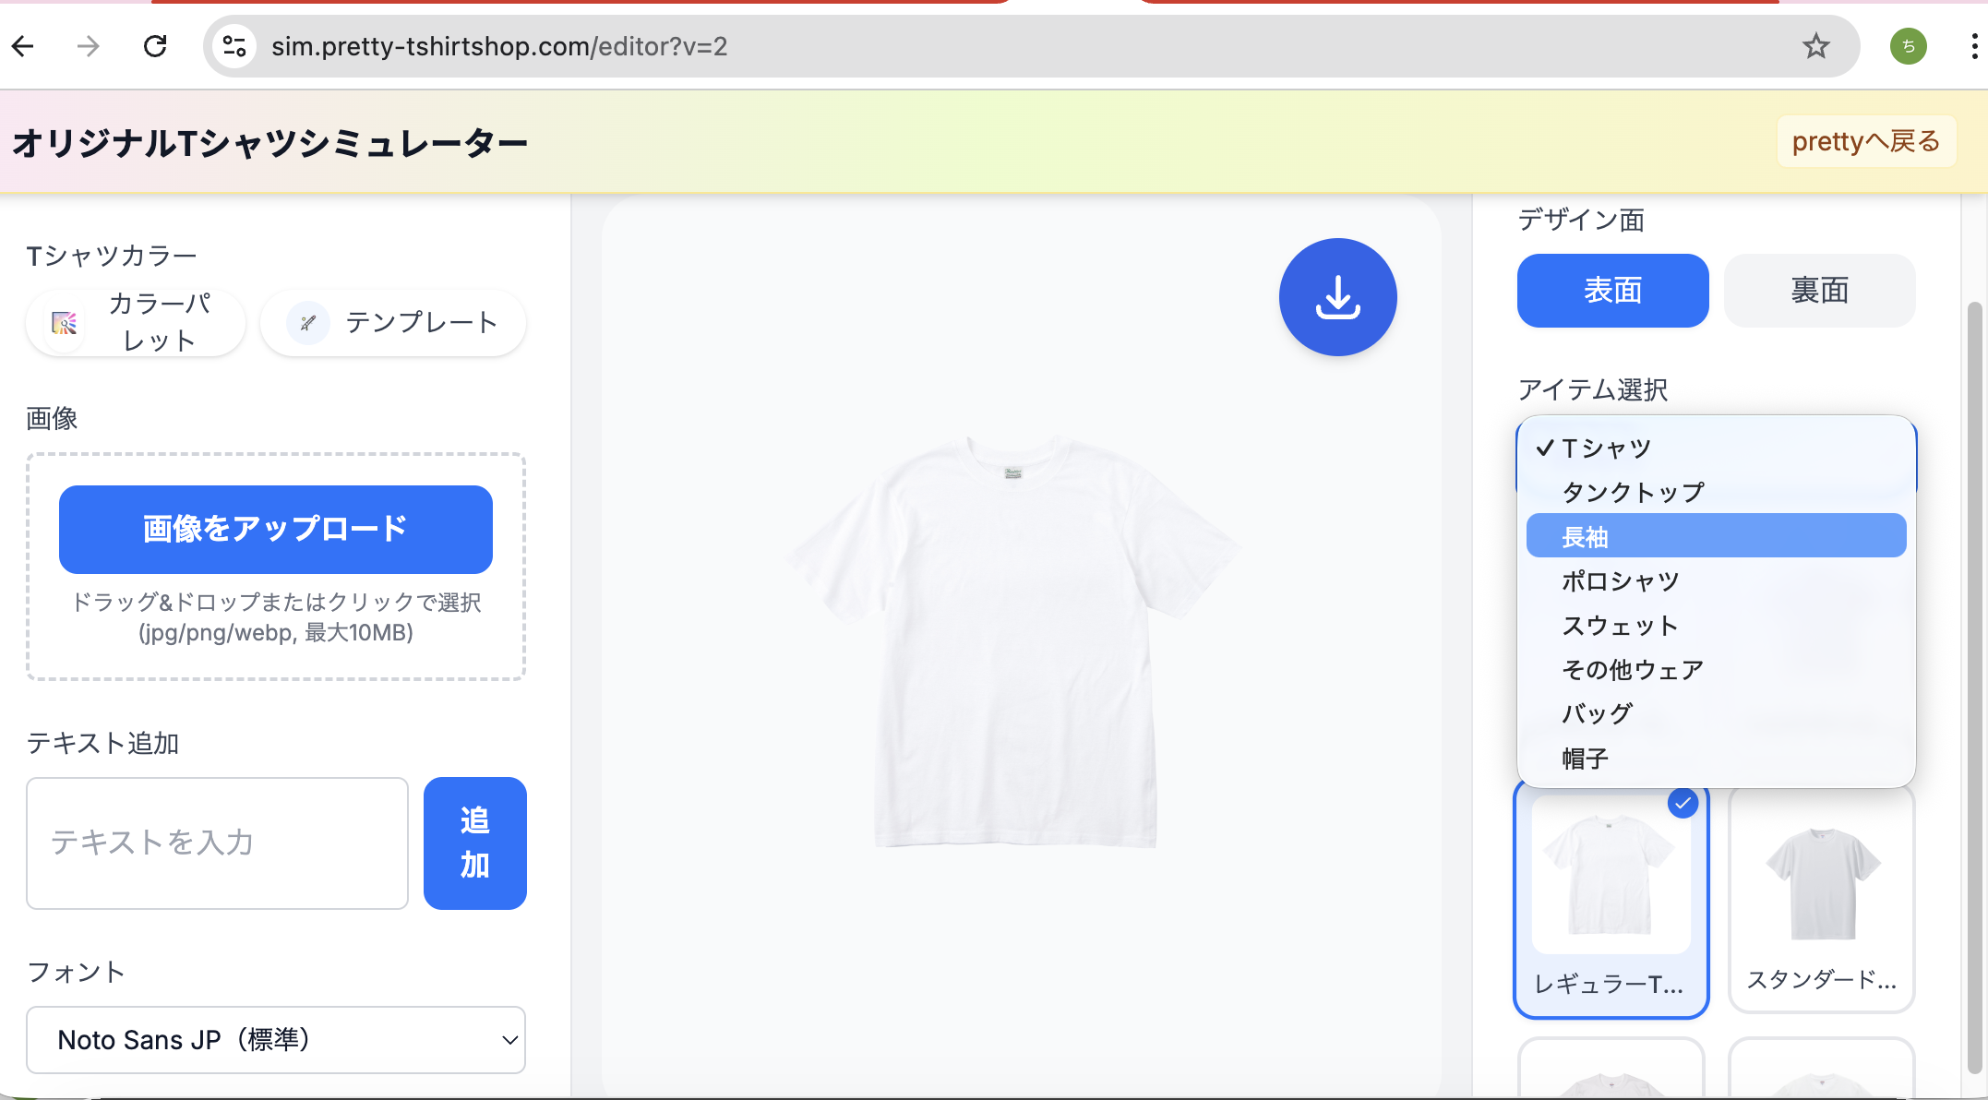Click the template brush icon

(308, 323)
